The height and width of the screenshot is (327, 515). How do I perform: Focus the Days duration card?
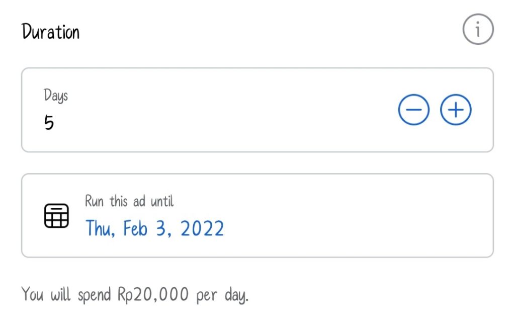257,110
